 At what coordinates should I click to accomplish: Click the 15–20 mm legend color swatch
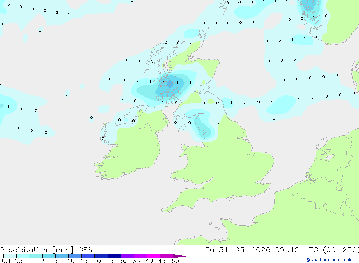click(x=88, y=256)
